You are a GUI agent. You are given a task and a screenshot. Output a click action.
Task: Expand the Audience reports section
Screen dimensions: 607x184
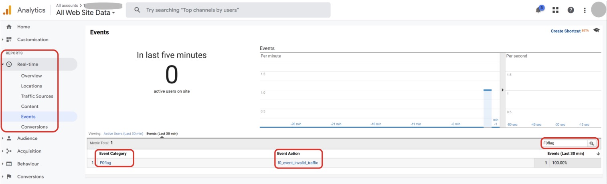(x=27, y=138)
